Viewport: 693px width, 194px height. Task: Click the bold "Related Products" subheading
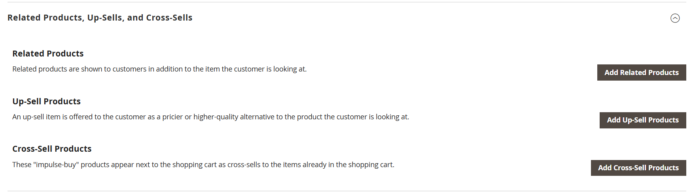click(48, 54)
